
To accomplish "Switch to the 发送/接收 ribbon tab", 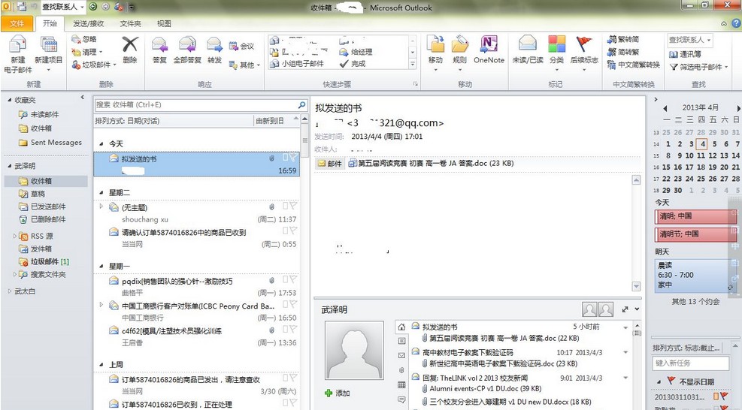I will [x=88, y=23].
